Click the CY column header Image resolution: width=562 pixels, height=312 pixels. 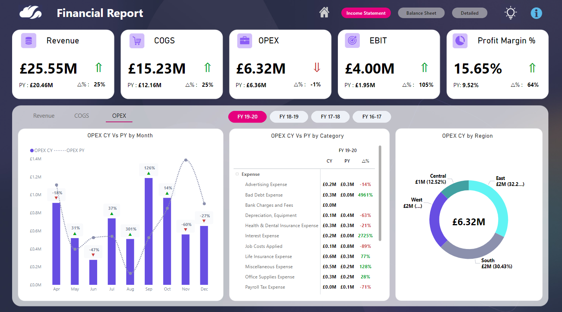pos(330,161)
